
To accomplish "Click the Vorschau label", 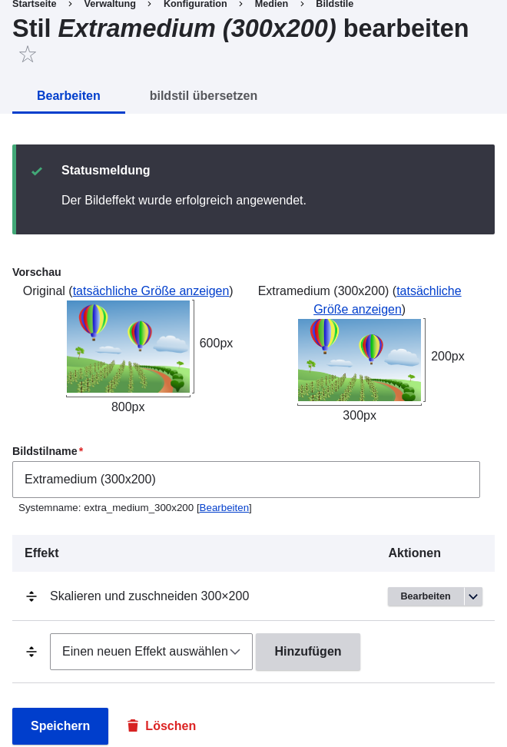I will click(x=37, y=272).
